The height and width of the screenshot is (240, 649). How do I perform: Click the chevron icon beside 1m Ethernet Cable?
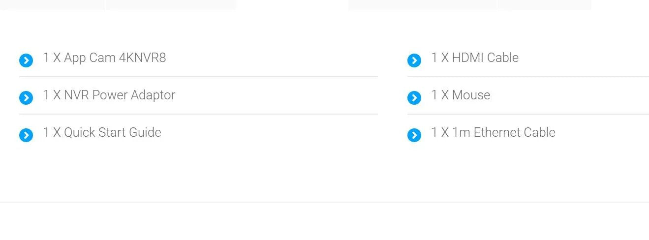coord(414,135)
